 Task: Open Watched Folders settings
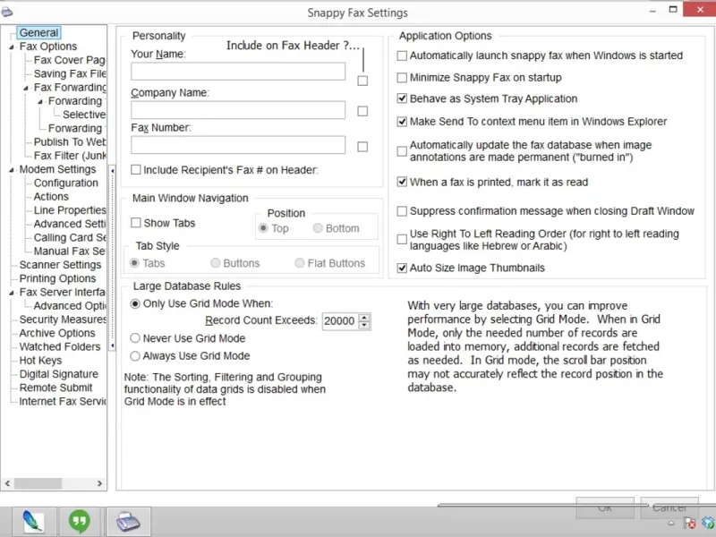pos(60,347)
